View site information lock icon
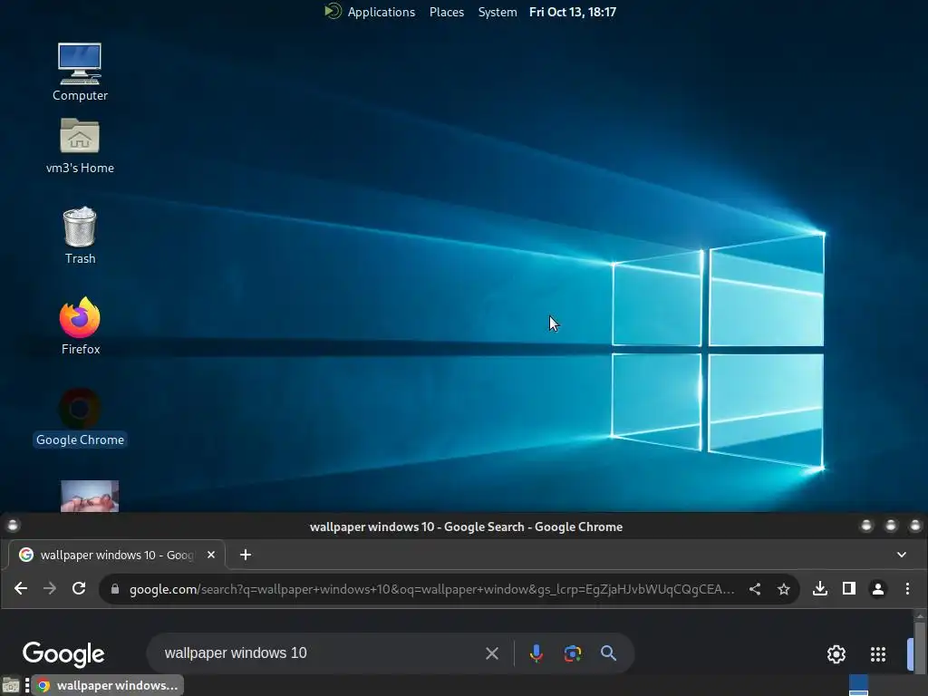 (115, 589)
